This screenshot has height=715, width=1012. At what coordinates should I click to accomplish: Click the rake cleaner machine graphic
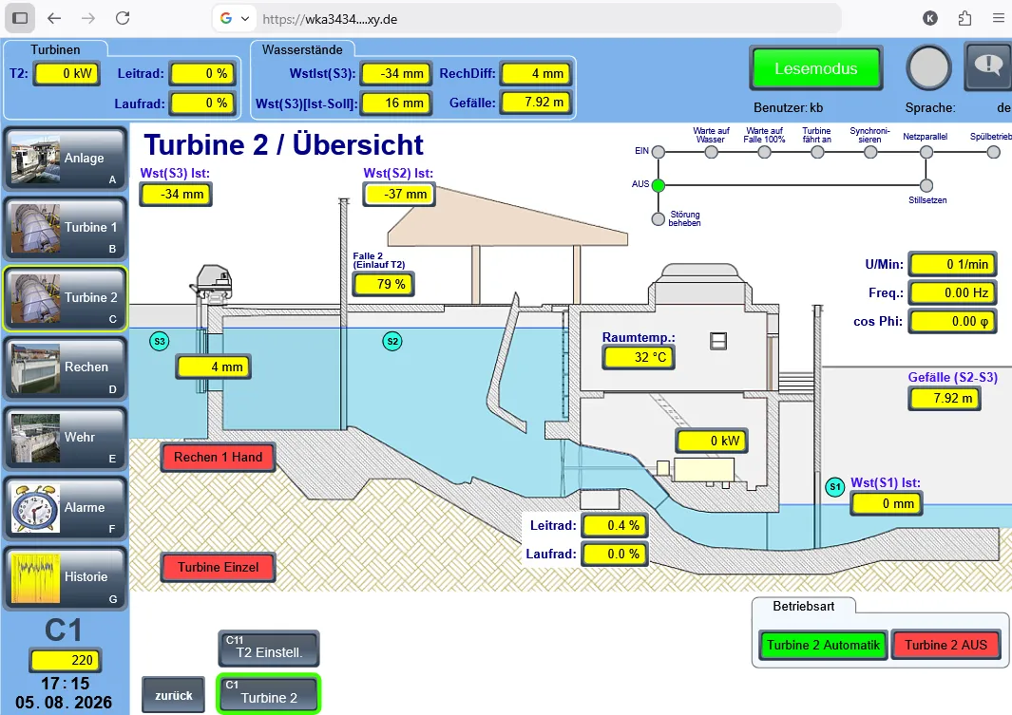pyautogui.click(x=212, y=284)
